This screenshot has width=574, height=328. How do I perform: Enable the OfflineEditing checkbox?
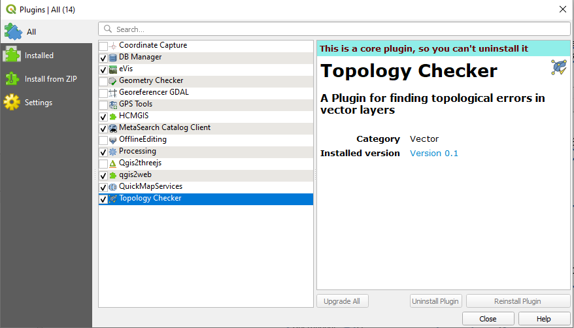pyautogui.click(x=103, y=140)
